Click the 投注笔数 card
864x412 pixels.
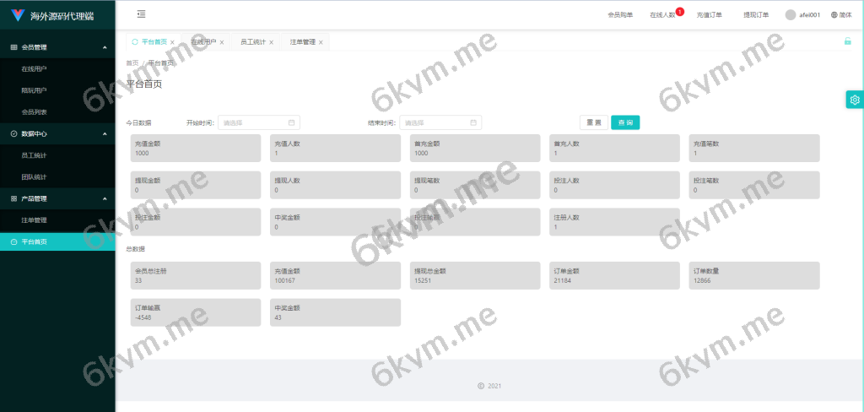[x=754, y=185]
